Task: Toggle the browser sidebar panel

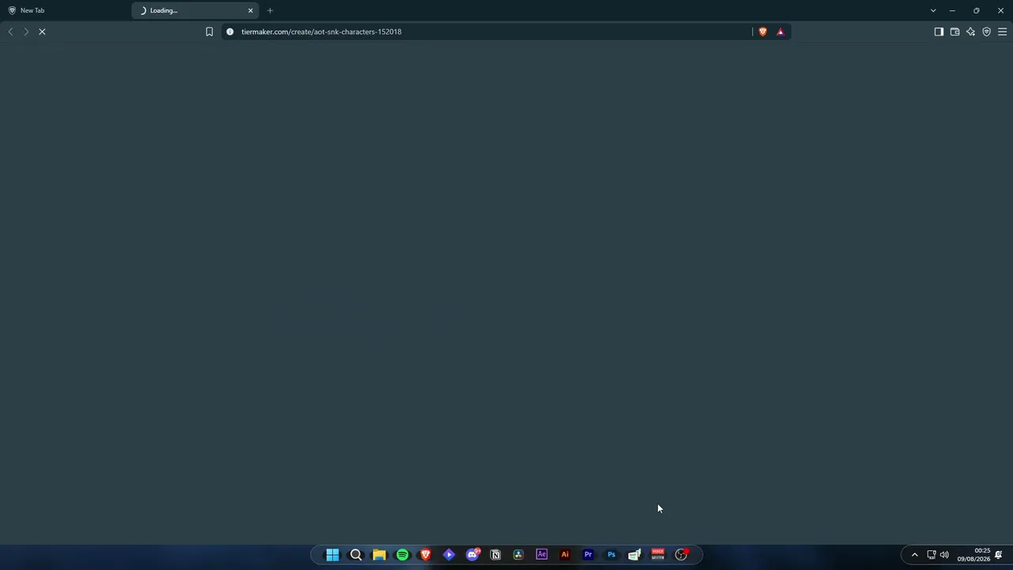Action: (939, 32)
